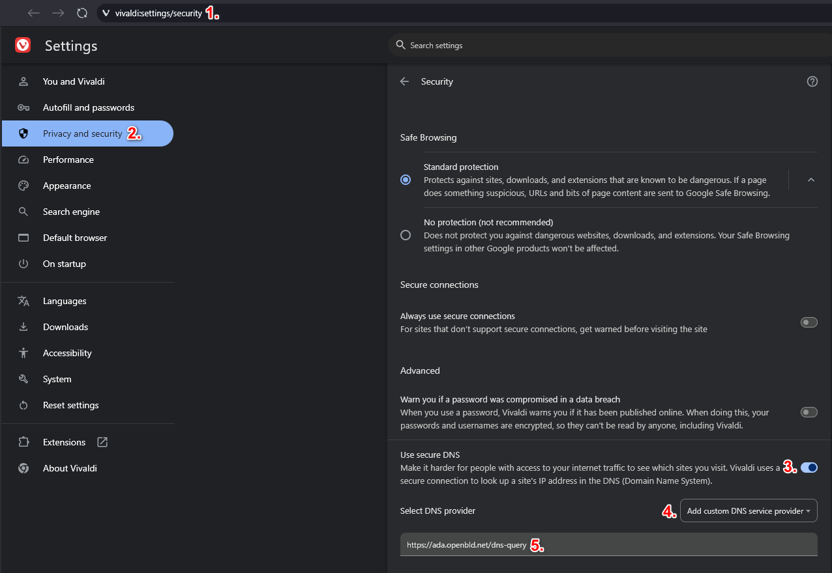The image size is (832, 573).
Task: Open On startup settings
Action: point(65,264)
